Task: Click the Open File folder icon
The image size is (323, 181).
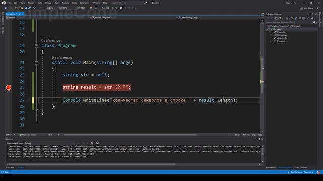Action: coord(22,8)
